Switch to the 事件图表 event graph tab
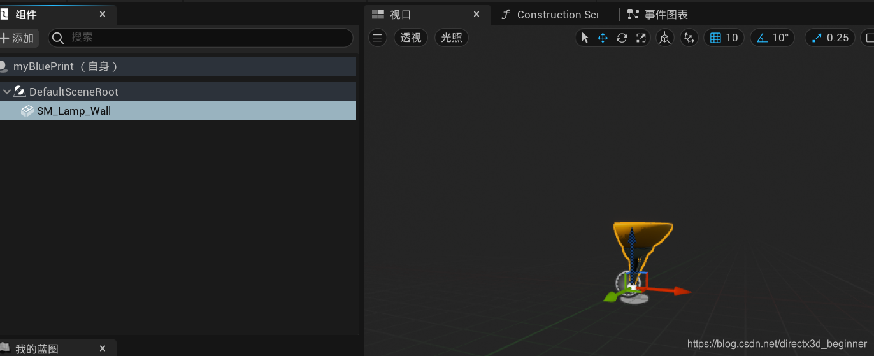Image resolution: width=874 pixels, height=356 pixels. click(x=659, y=15)
